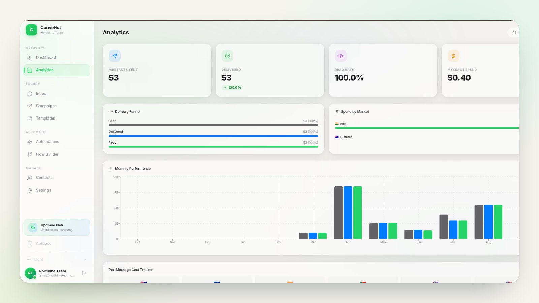This screenshot has width=539, height=303.
Task: Go to Campaigns
Action: (x=57, y=106)
